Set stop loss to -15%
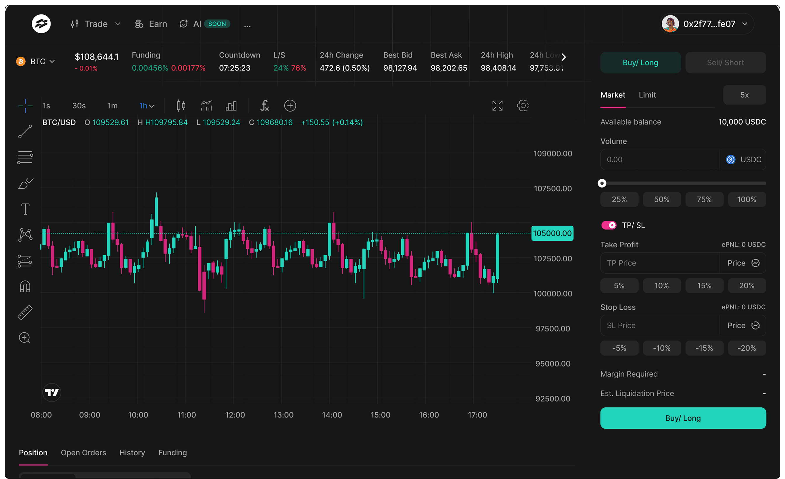 coord(704,348)
